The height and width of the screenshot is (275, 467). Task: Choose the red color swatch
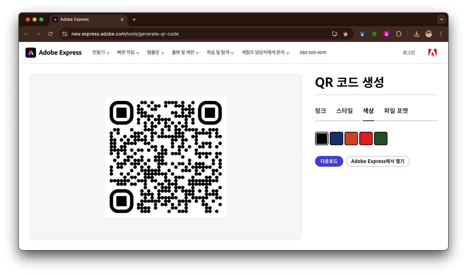coord(366,139)
